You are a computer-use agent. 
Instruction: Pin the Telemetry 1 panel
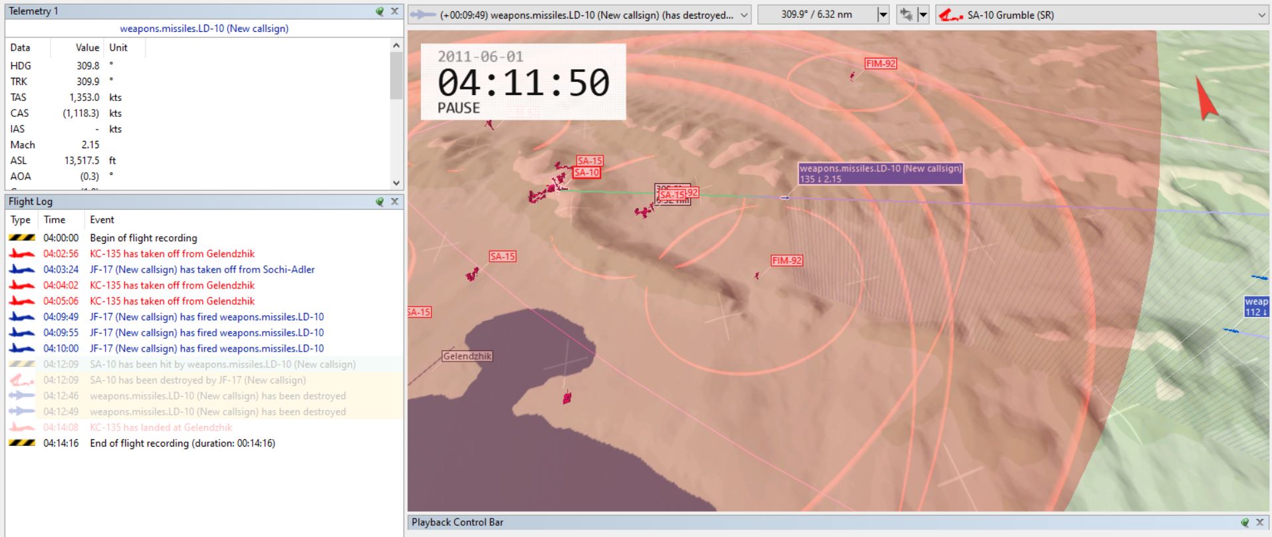tap(380, 11)
